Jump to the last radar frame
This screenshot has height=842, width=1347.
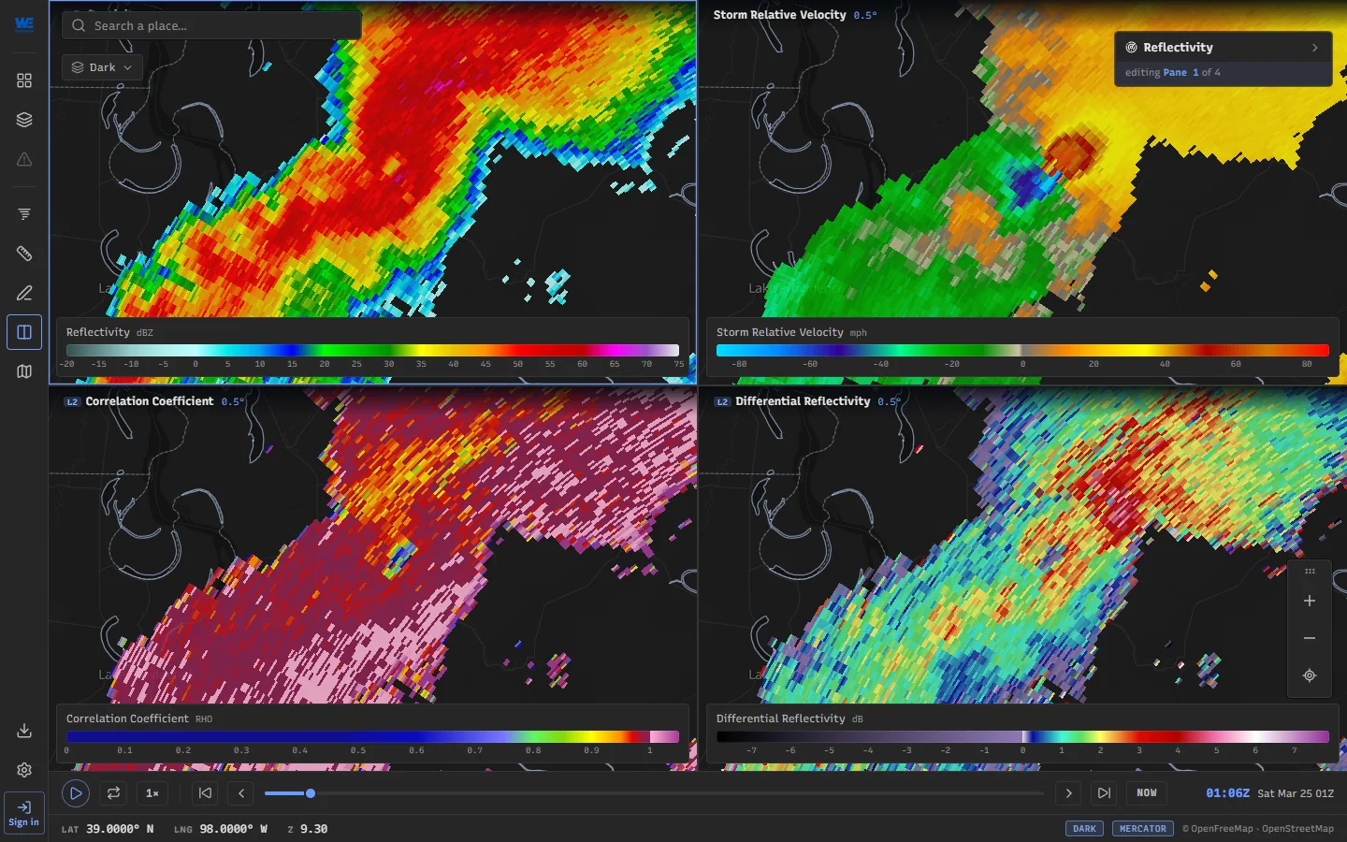1104,793
